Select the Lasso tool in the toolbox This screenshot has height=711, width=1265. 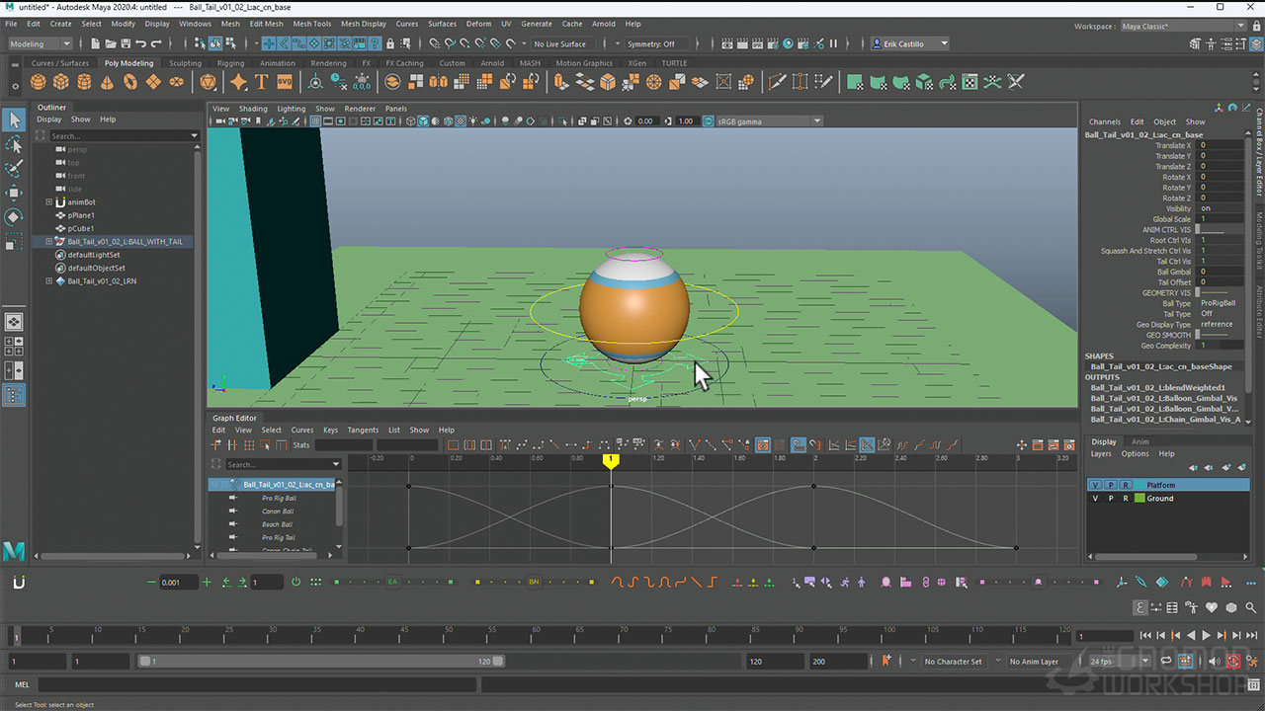tap(14, 144)
